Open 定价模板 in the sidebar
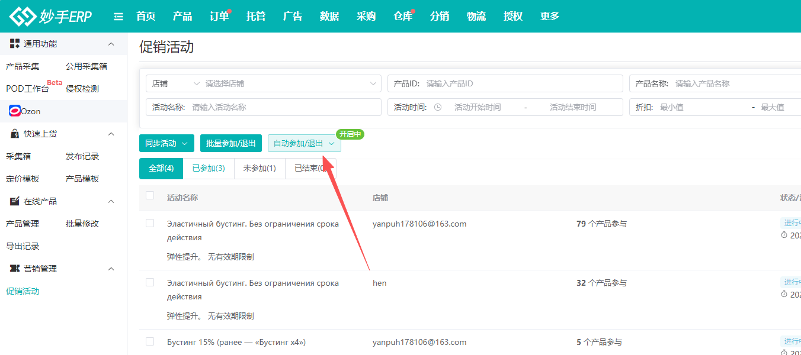Image resolution: width=801 pixels, height=355 pixels. coord(23,179)
